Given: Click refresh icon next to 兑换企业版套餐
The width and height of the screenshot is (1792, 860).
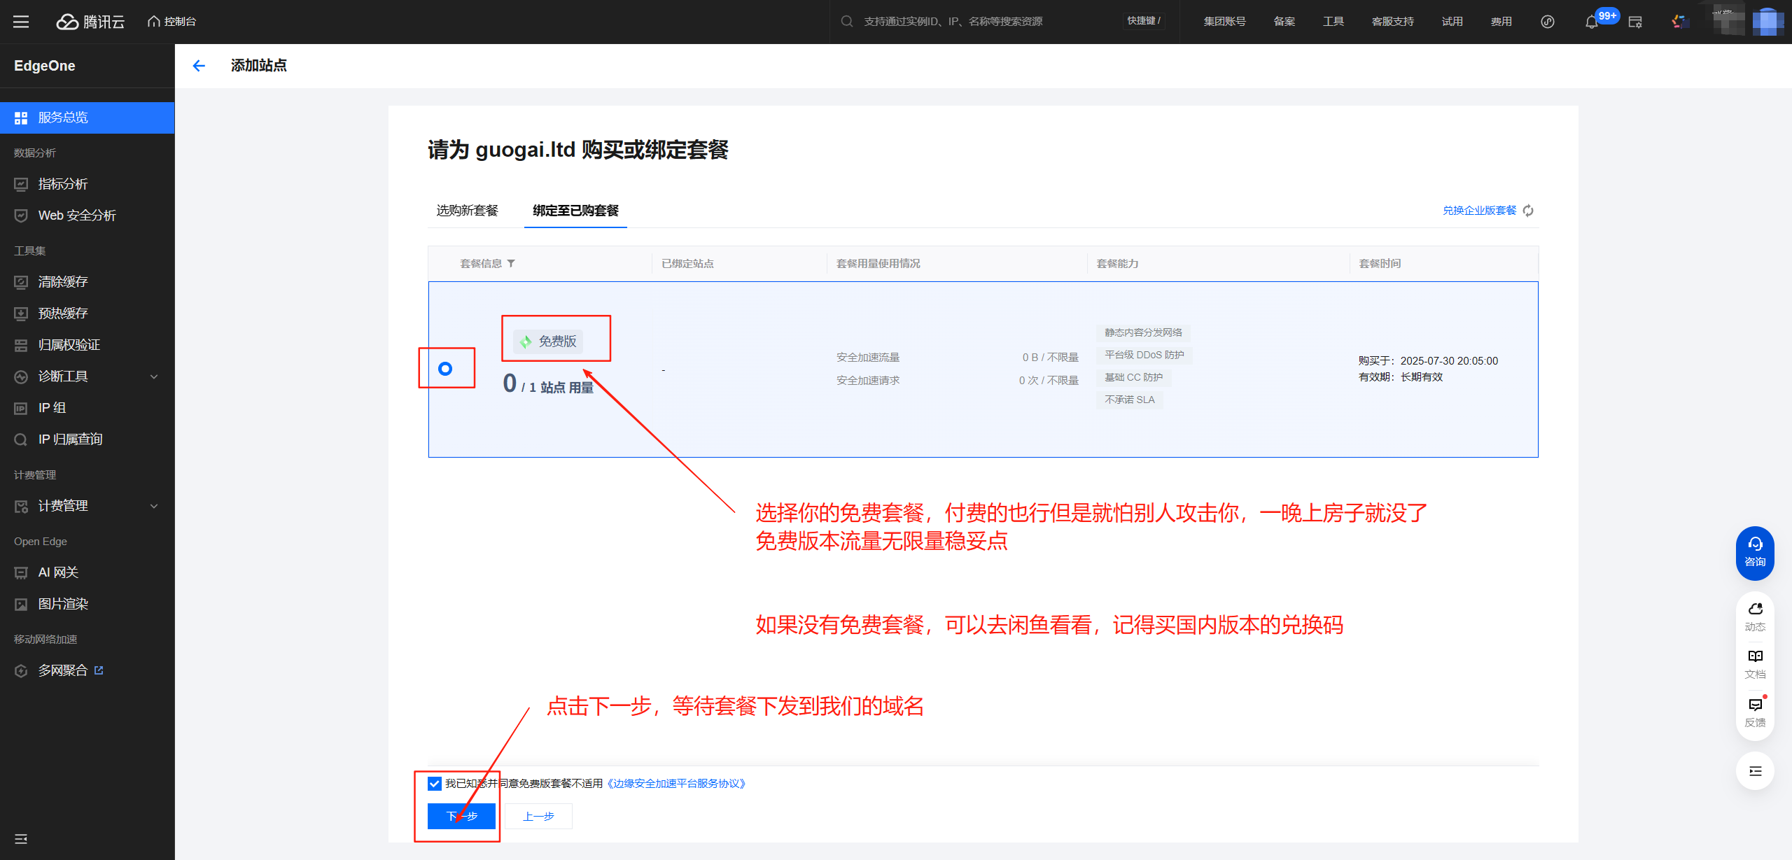Looking at the screenshot, I should 1528,211.
